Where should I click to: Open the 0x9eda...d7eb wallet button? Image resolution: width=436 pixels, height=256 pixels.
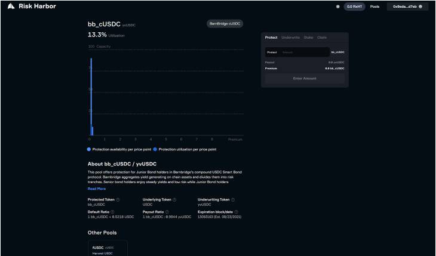coord(408,7)
